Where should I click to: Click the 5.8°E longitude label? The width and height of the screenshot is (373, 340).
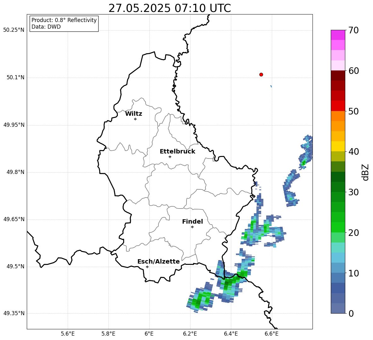108,334
